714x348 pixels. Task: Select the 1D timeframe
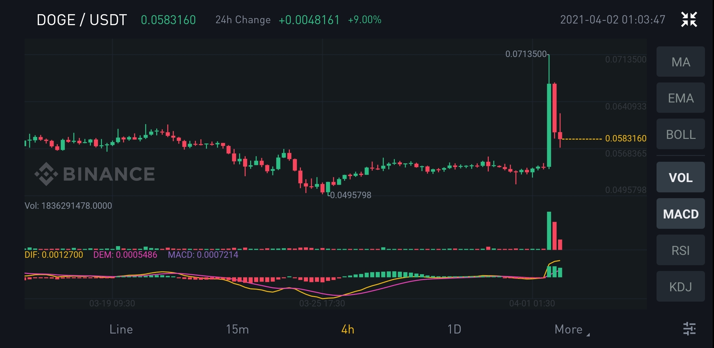pos(454,329)
